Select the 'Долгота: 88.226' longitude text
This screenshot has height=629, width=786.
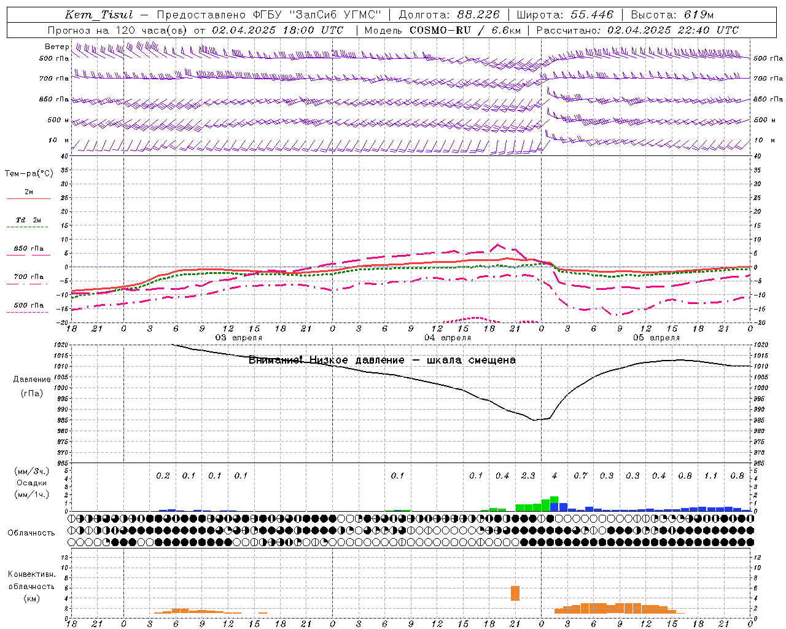(x=449, y=15)
